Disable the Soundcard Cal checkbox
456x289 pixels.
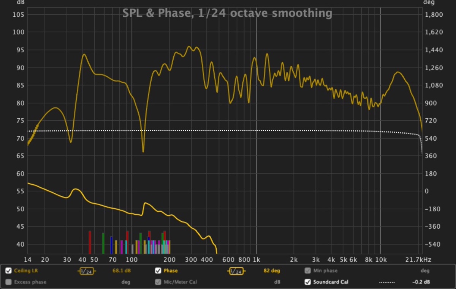coord(307,282)
